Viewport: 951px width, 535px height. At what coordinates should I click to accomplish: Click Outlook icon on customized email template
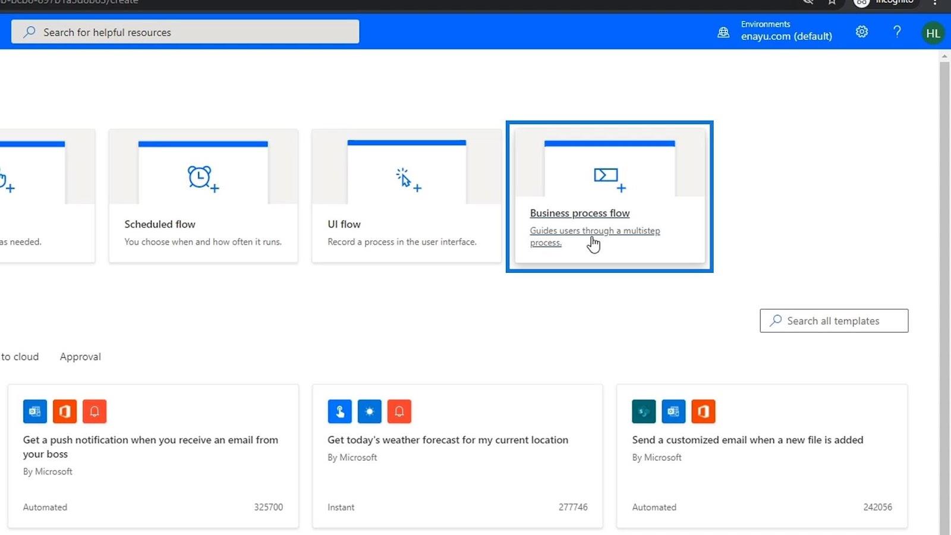[x=673, y=411]
